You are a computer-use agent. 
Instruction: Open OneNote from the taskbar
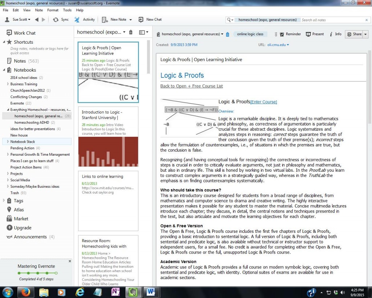116,292
